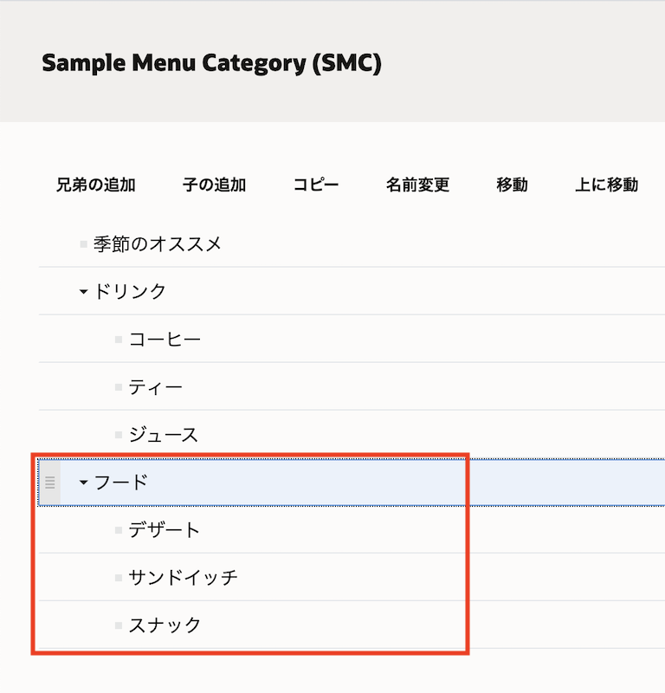Select the ティー item

(x=156, y=387)
